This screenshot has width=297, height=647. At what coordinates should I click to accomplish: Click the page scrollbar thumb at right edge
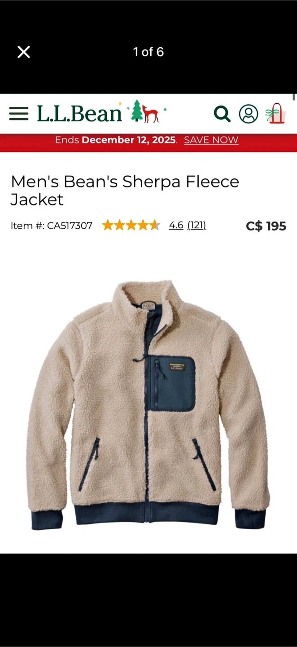(294, 97)
